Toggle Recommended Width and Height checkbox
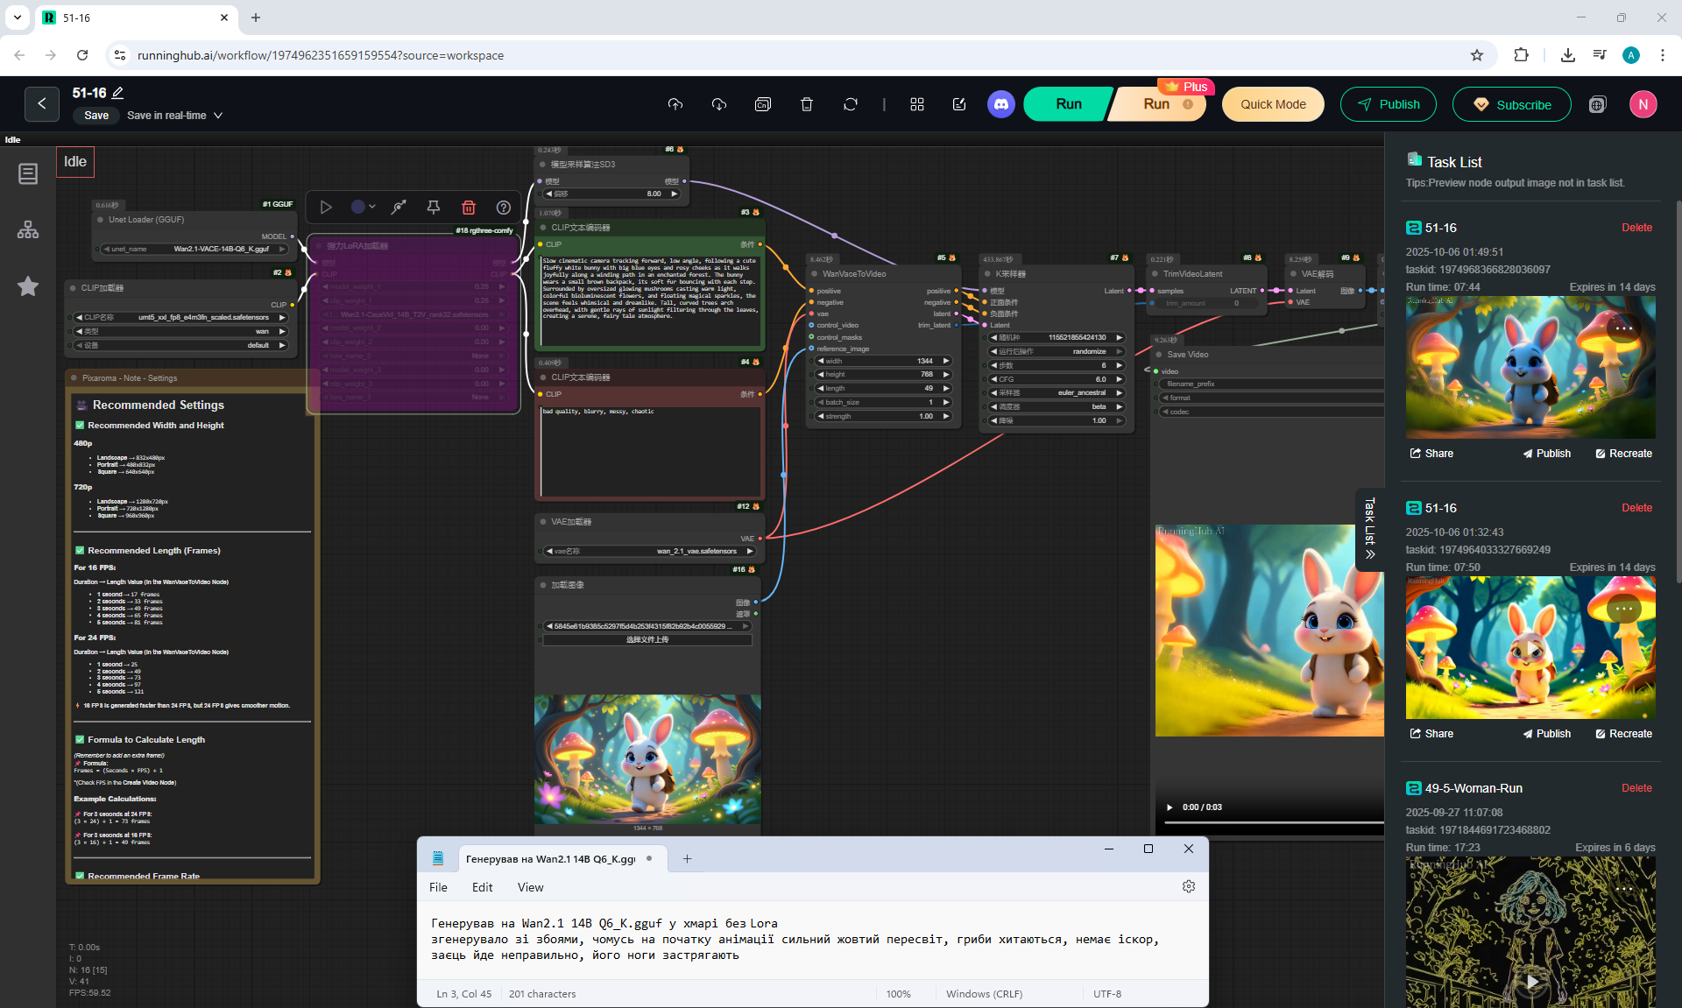Screen dimensions: 1682x1008 pos(80,426)
